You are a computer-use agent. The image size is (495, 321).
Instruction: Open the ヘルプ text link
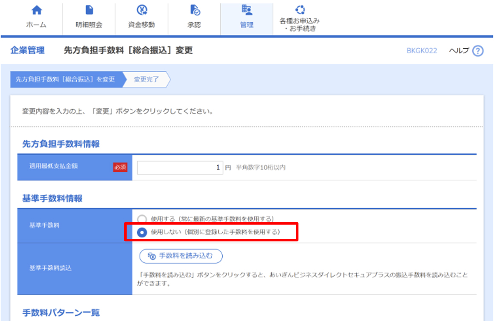pyautogui.click(x=459, y=51)
